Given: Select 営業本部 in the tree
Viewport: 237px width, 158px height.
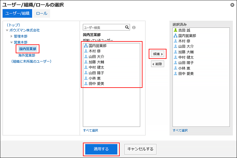Looking at the screenshot, I should [x=21, y=42].
